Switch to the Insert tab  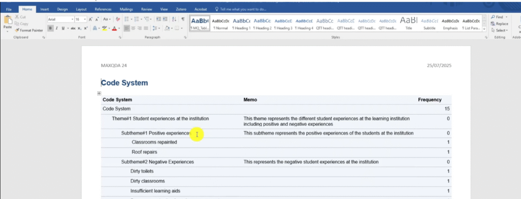click(45, 9)
